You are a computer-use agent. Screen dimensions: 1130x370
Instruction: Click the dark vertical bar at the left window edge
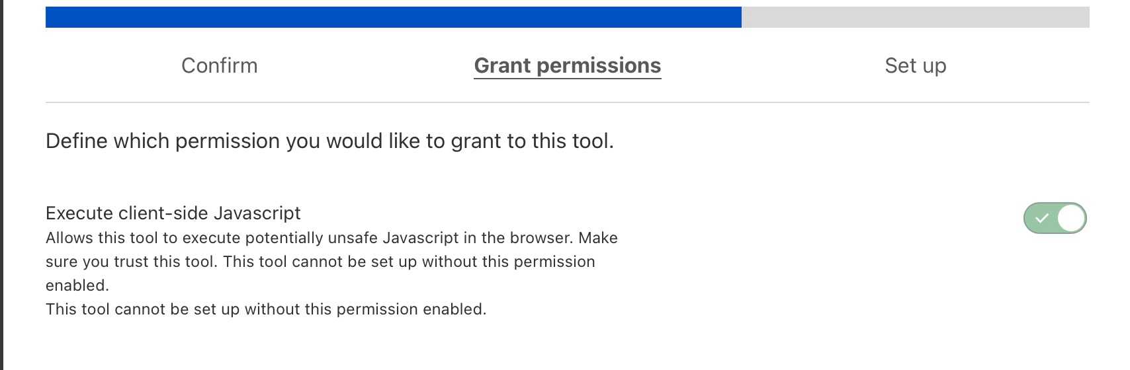(2, 185)
